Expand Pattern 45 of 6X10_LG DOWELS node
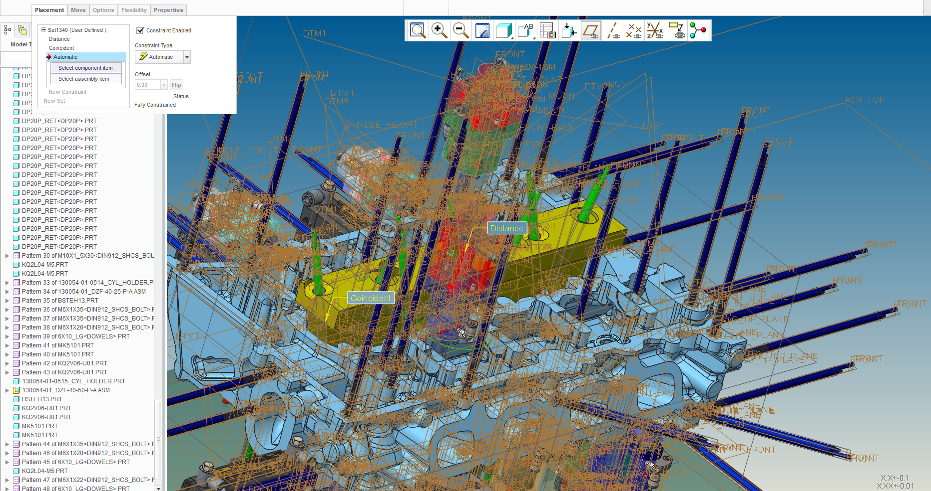 point(7,462)
